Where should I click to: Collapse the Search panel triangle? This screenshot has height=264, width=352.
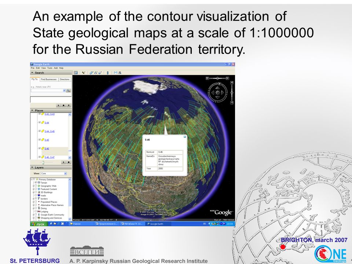pos(32,73)
